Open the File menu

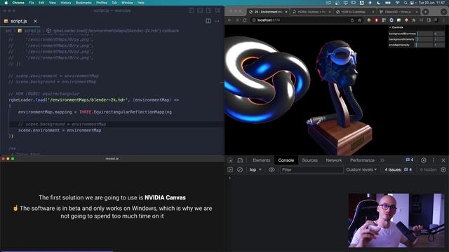click(32, 3)
